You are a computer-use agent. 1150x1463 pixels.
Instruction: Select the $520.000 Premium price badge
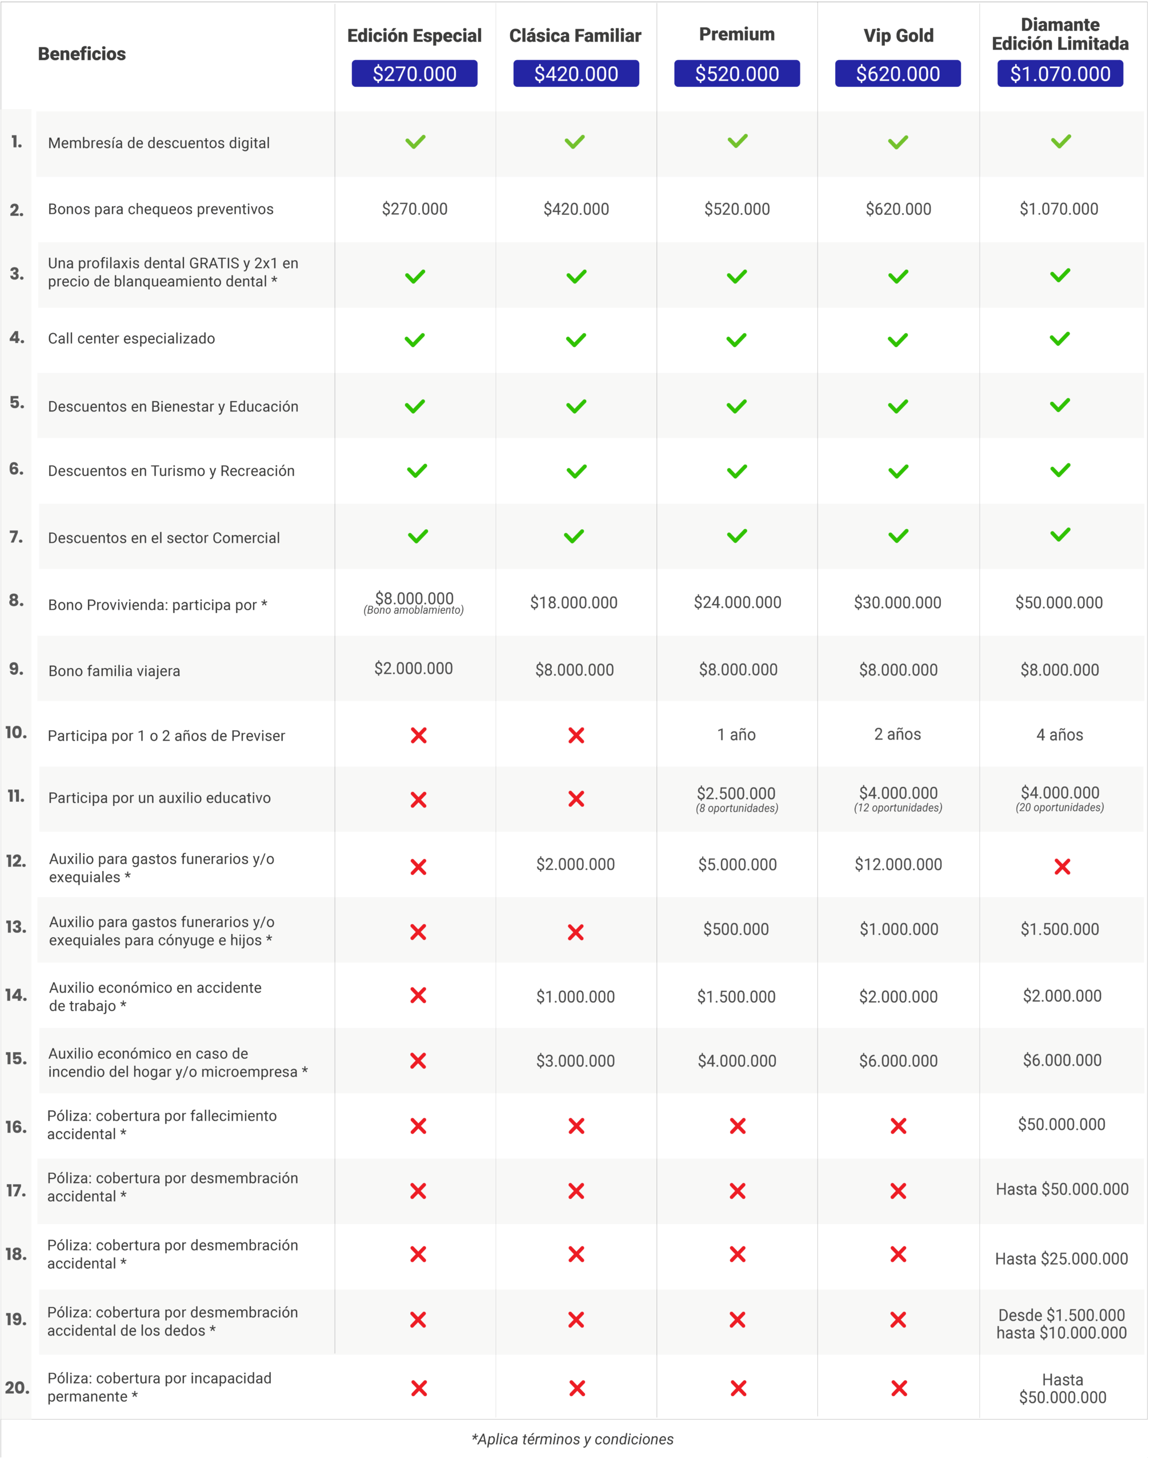tap(736, 73)
